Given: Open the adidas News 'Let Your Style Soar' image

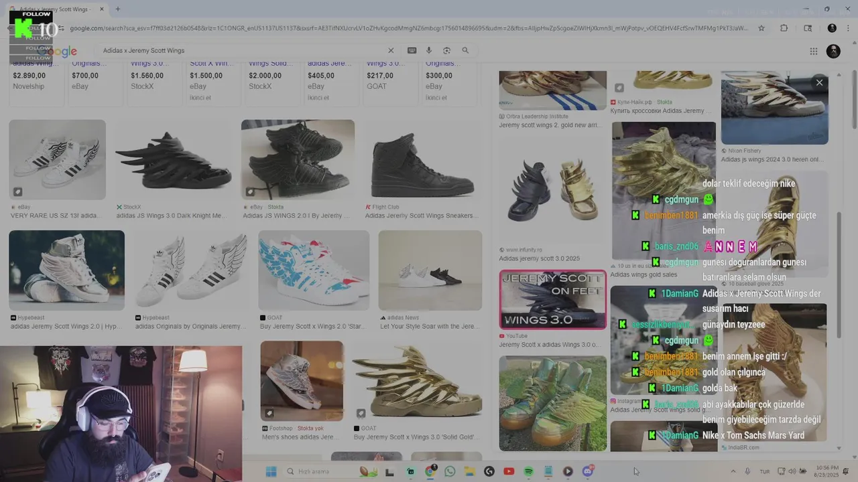Looking at the screenshot, I should (430, 270).
